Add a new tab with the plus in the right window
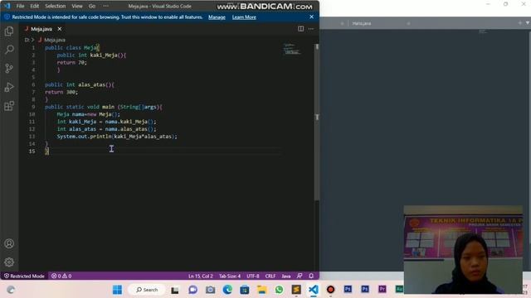This screenshot has height=298, width=531. click(520, 23)
